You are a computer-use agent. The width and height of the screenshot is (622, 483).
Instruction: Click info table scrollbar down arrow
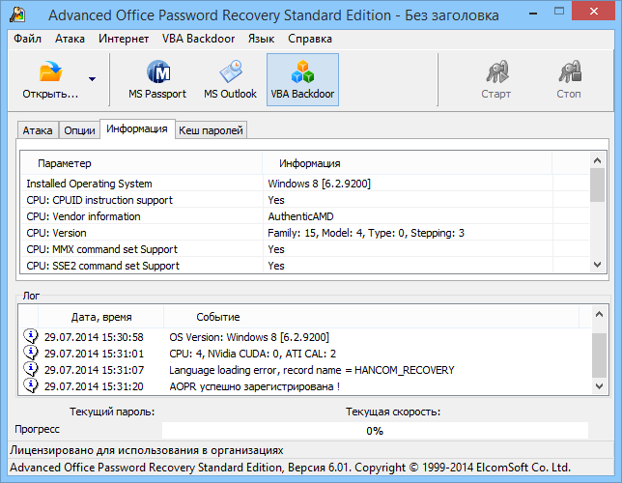click(598, 265)
